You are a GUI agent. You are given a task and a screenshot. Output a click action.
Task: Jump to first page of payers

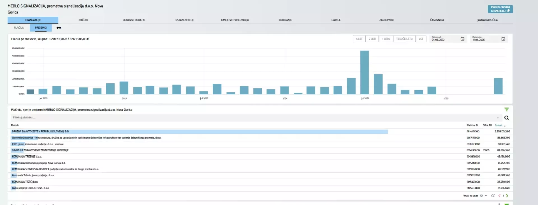click(493, 196)
